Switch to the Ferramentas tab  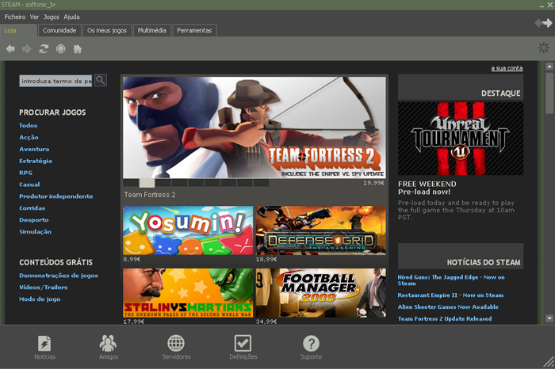coord(194,30)
